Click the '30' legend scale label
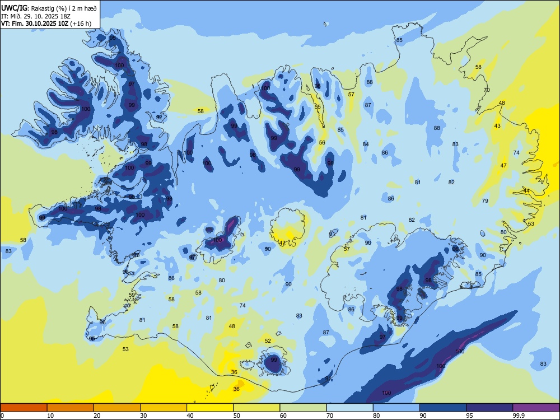 pyautogui.click(x=143, y=416)
